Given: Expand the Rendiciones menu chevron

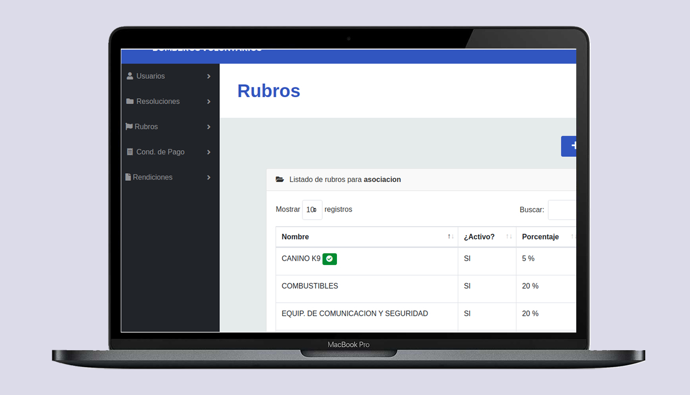Looking at the screenshot, I should pos(209,178).
